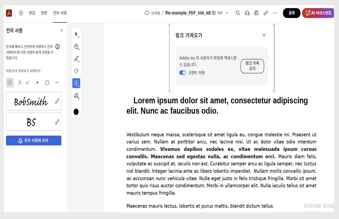Image resolution: width=339 pixels, height=219 pixels.
Task: Select the X mark annotation option
Action: coord(19,82)
